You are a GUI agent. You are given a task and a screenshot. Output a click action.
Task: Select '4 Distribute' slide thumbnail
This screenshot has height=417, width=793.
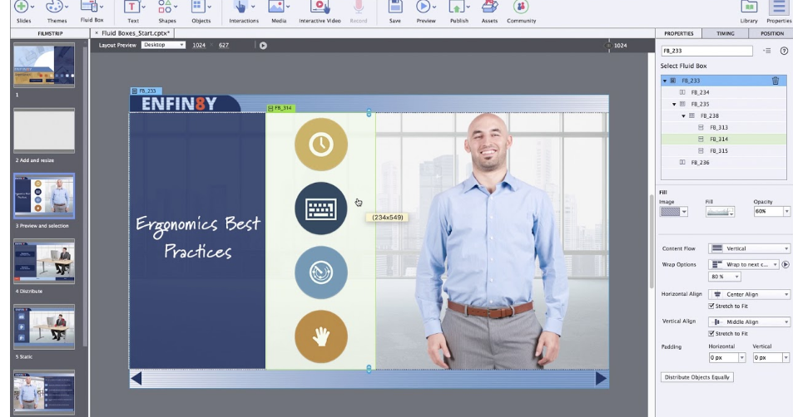(44, 262)
